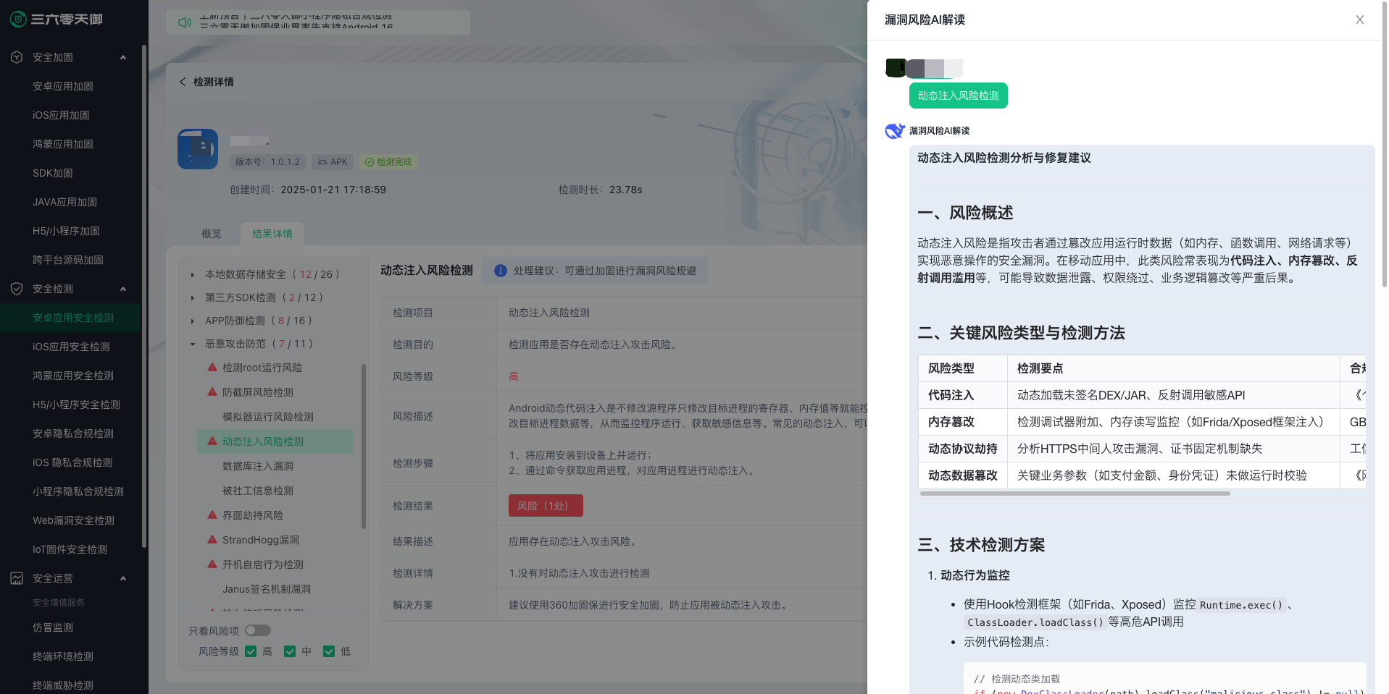Open SDK加固 in the sidebar
Screen dimensions: 1389x694
(x=53, y=173)
